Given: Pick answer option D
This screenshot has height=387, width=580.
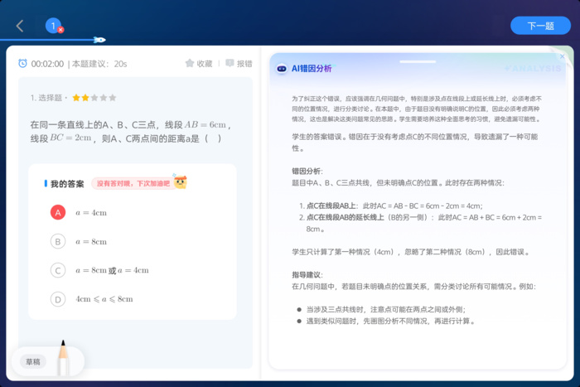Looking at the screenshot, I should click(58, 299).
